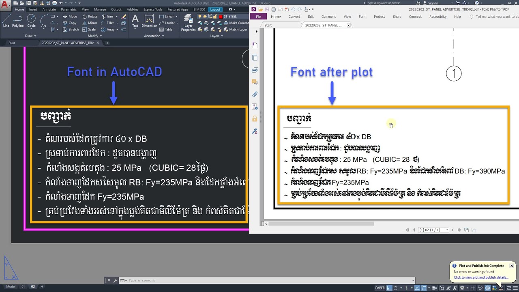
Task: Select the Dimension annotation tool
Action: [149, 21]
